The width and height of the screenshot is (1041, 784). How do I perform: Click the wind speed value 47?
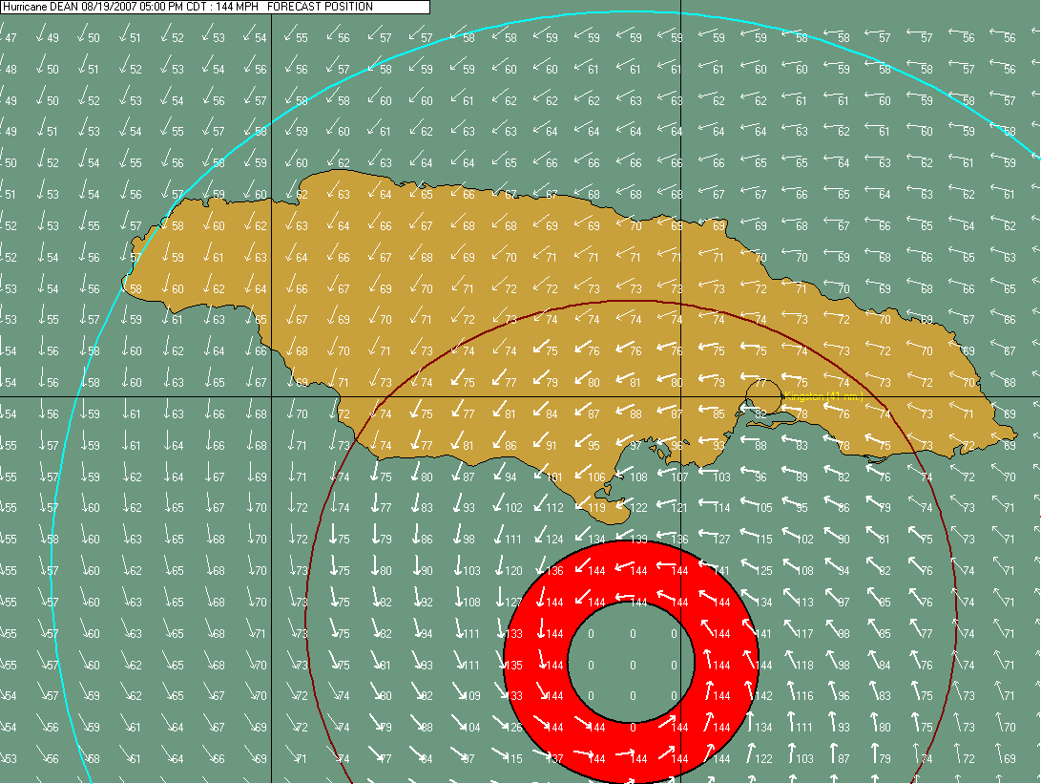[x=11, y=38]
